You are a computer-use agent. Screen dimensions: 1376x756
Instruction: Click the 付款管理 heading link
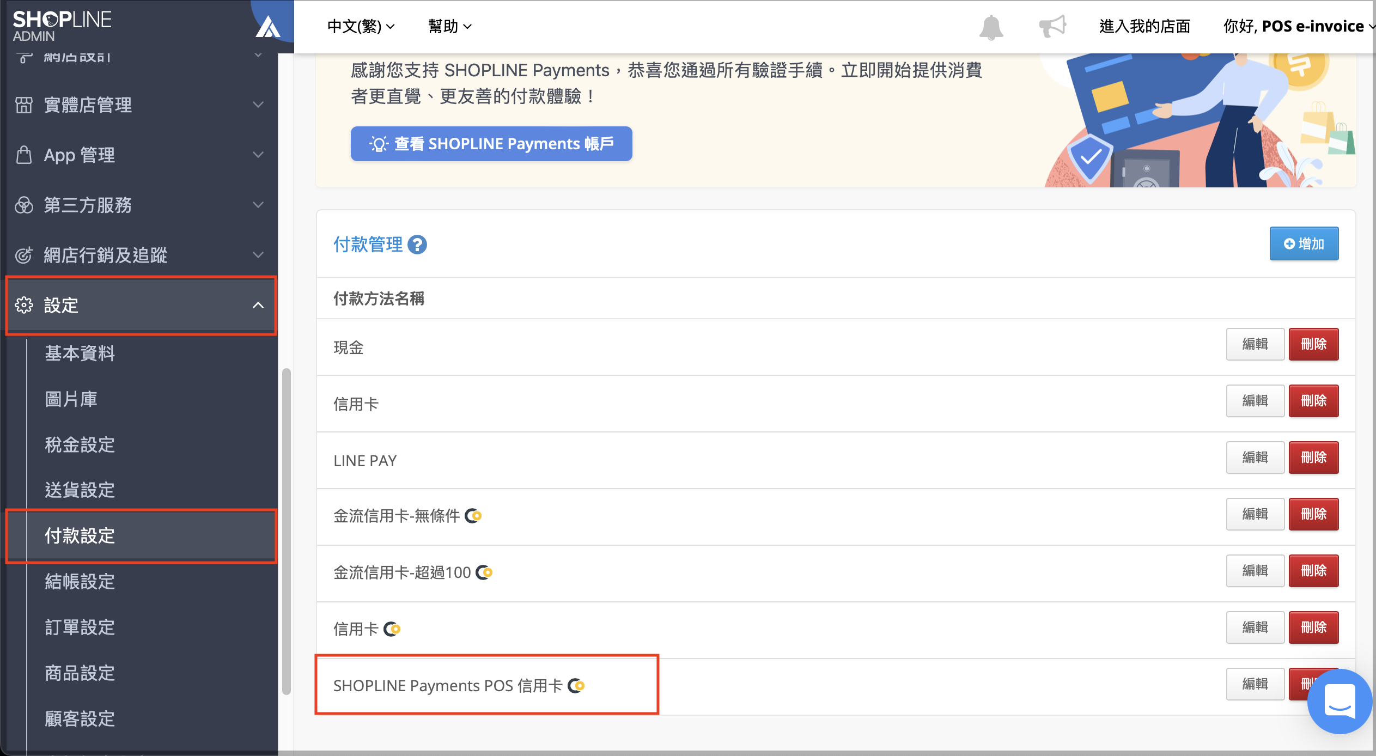[x=368, y=245]
